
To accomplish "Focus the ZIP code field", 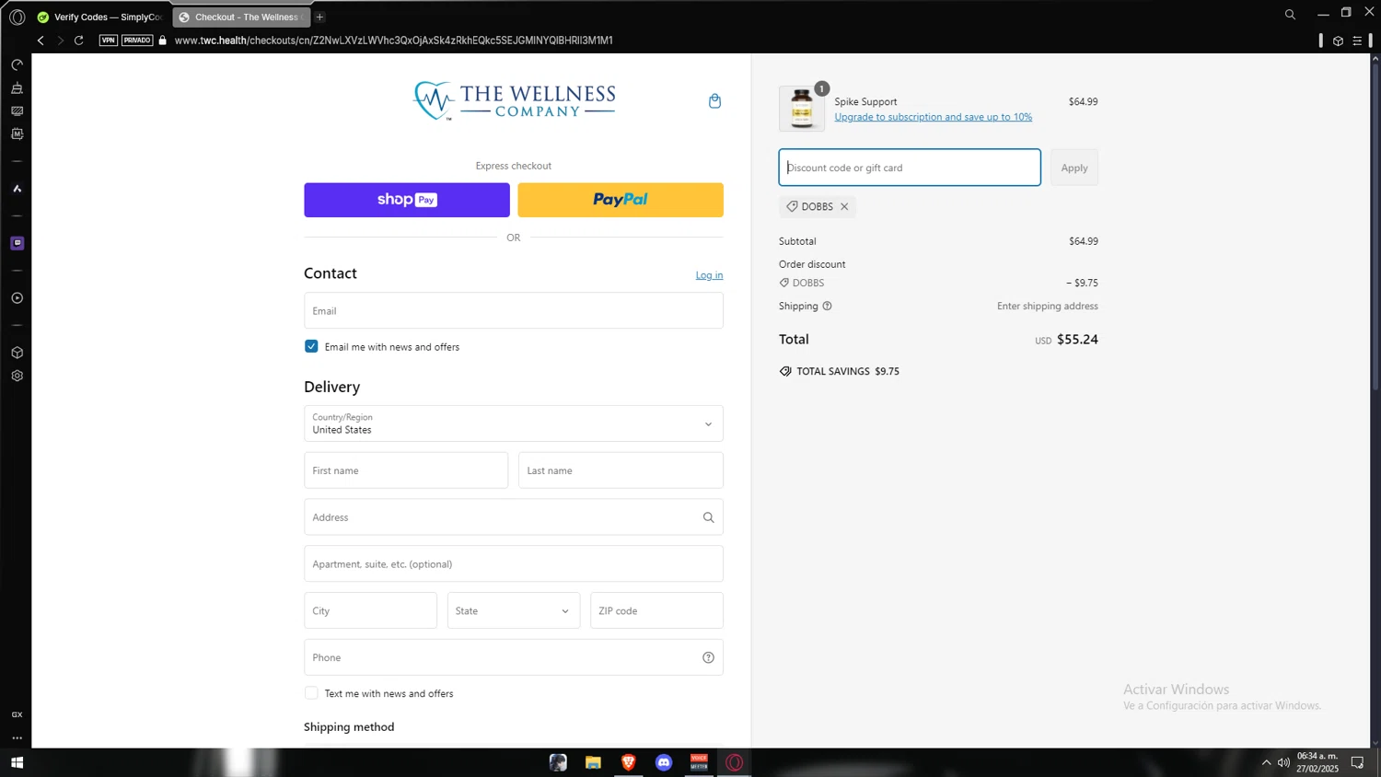I will 656,610.
